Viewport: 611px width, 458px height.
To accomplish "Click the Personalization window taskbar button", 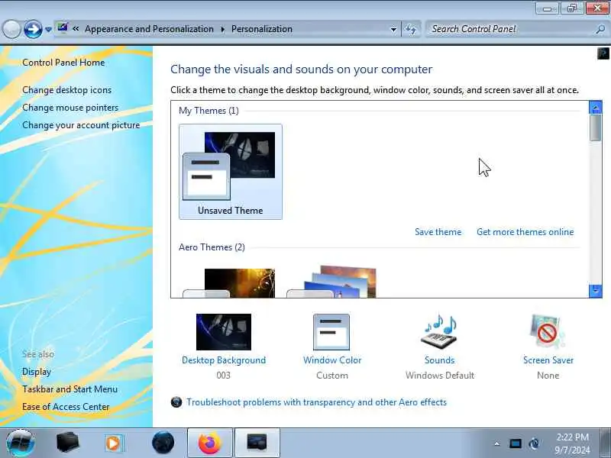I will 257,443.
